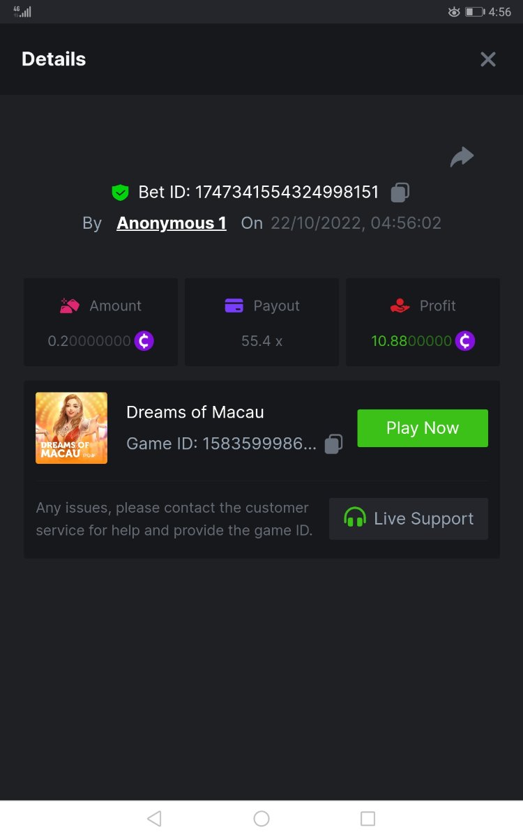This screenshot has width=523, height=837.
Task: Click the red Profit icon
Action: [400, 306]
